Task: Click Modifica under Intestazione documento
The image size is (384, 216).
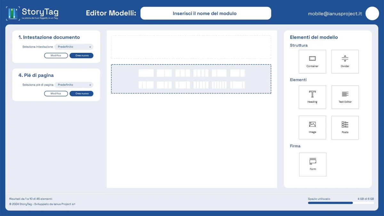Action: pyautogui.click(x=56, y=56)
